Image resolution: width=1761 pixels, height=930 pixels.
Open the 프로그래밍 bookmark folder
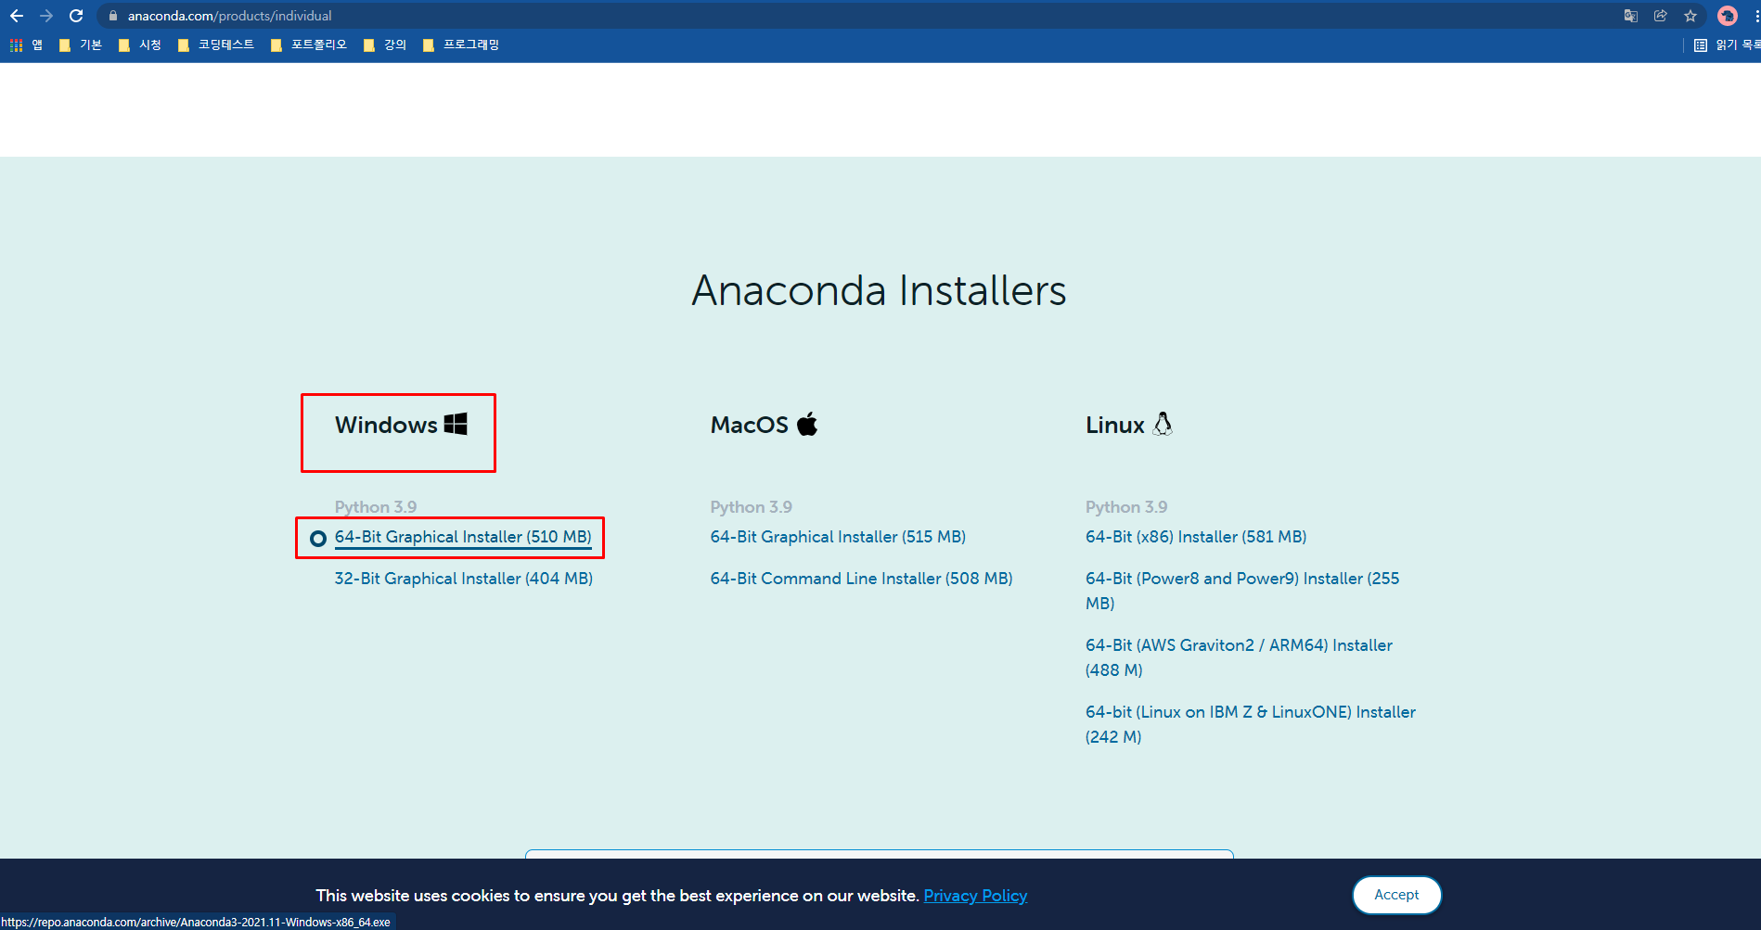460,45
